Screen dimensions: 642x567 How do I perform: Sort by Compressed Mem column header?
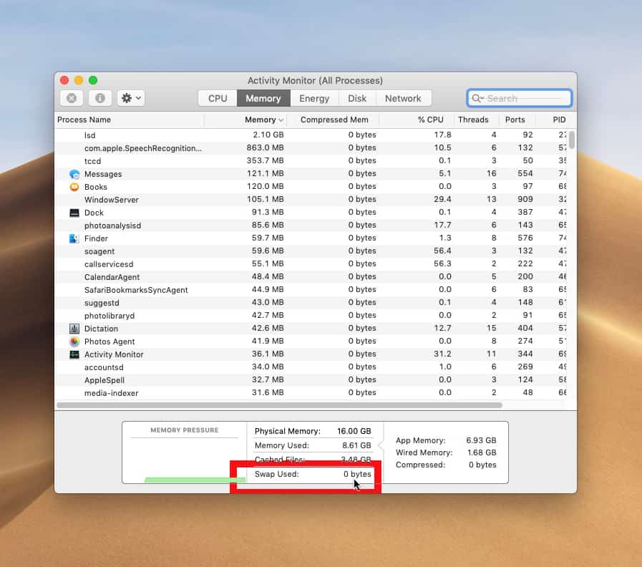tap(334, 120)
